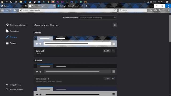Image resolution: width=171 pixels, height=96 pixels.
Task: Show sidebars using the toolbar icon
Action: (156, 10)
